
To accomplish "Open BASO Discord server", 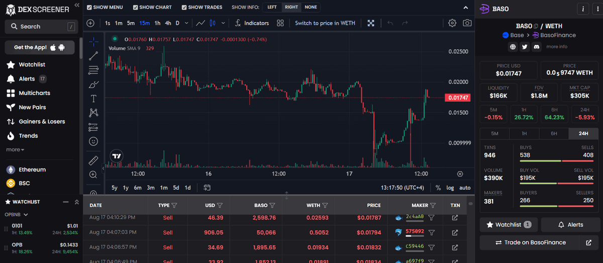I will click(x=537, y=47).
